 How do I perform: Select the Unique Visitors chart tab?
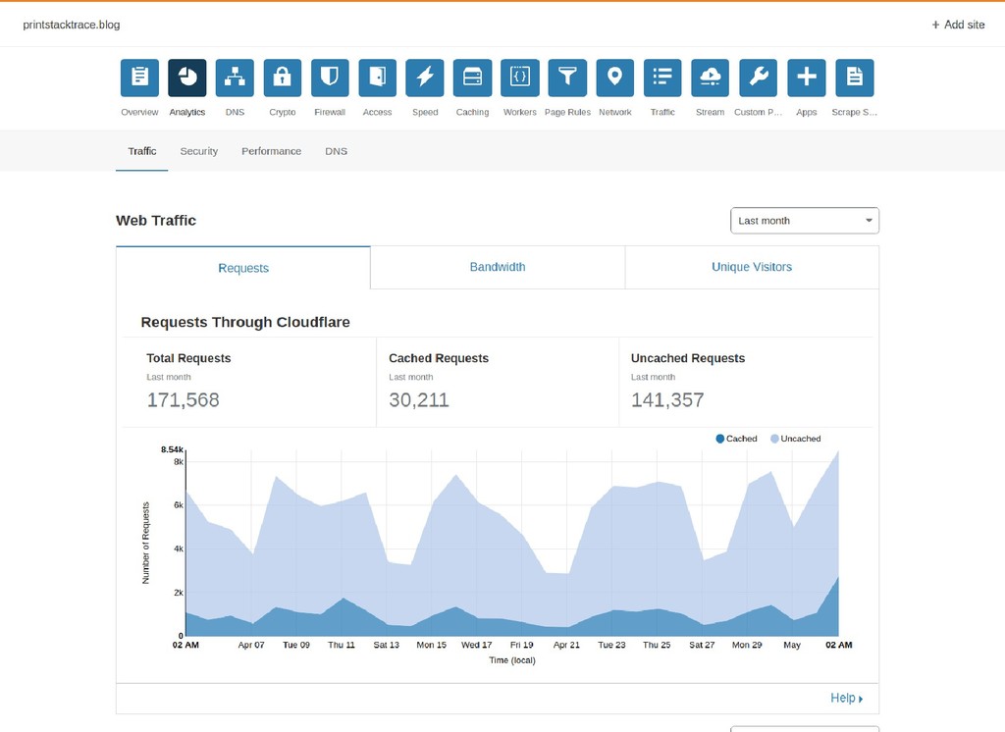pos(752,267)
